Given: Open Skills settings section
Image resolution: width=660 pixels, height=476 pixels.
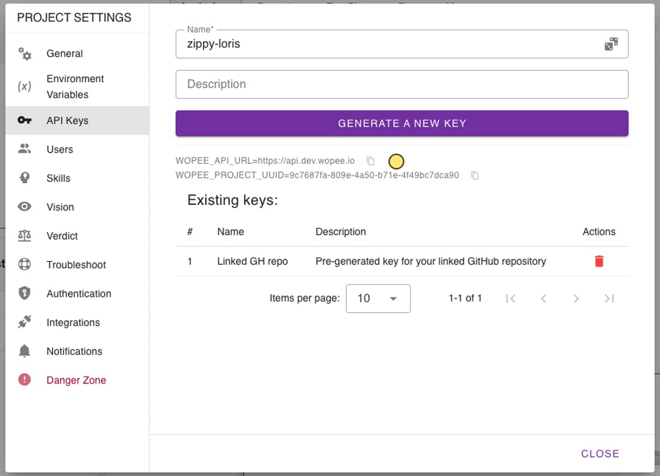Looking at the screenshot, I should (77, 178).
